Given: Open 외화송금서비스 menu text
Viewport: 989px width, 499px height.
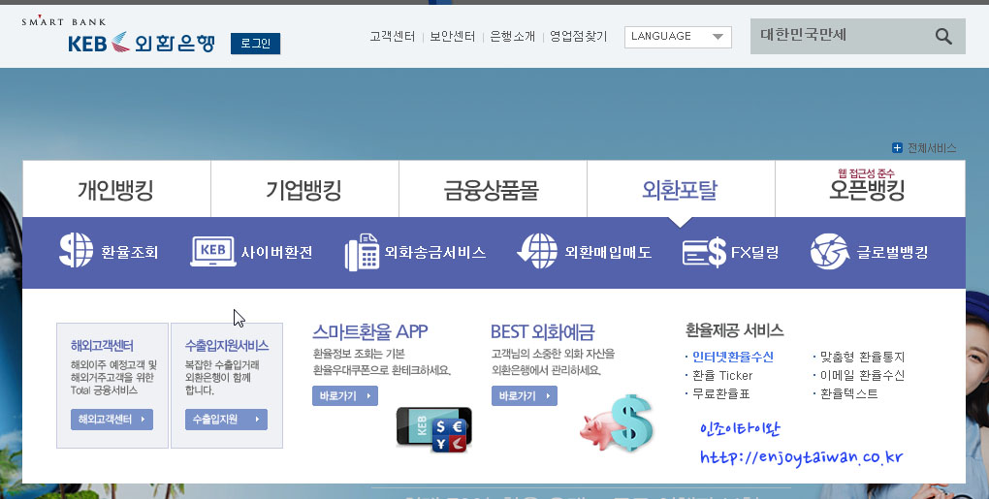Looking at the screenshot, I should pyautogui.click(x=435, y=253).
